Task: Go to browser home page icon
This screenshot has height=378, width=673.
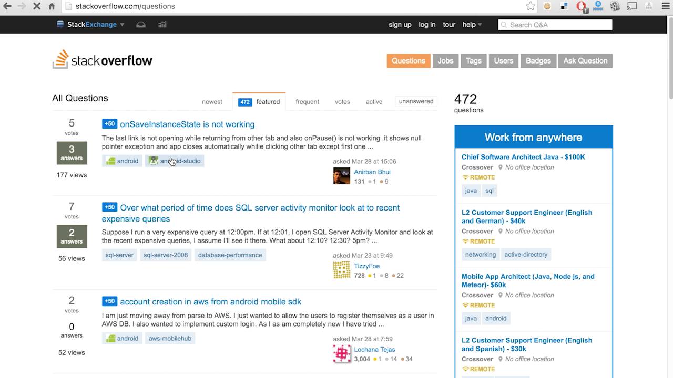Action: (x=52, y=6)
